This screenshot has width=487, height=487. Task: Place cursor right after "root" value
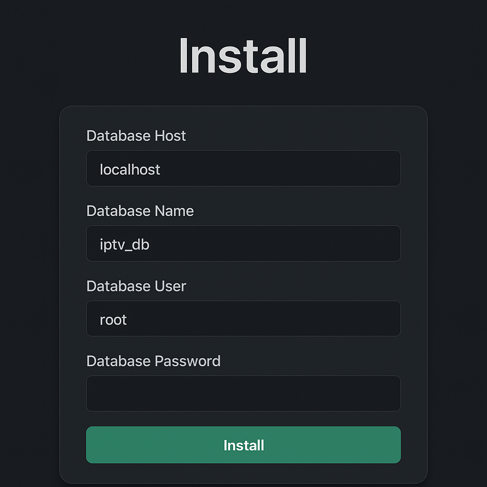pos(127,320)
